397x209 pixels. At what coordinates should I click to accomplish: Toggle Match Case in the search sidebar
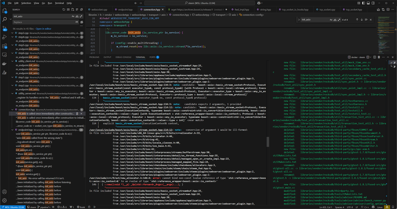(73, 16)
